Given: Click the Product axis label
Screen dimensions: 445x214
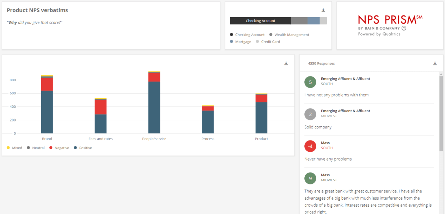Looking at the screenshot, I should tap(261, 139).
